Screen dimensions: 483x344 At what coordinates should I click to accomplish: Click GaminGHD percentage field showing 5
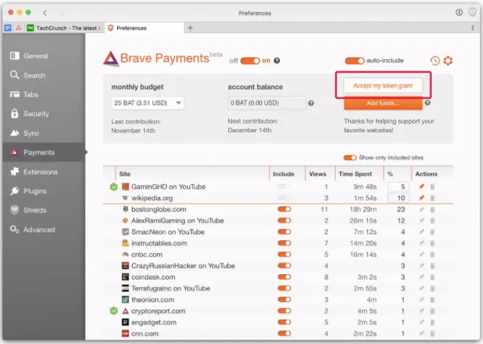[x=399, y=187]
